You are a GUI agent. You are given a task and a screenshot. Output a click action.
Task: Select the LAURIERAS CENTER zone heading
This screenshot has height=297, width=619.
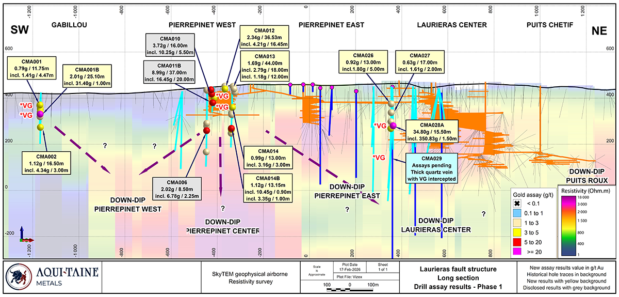pyautogui.click(x=451, y=25)
